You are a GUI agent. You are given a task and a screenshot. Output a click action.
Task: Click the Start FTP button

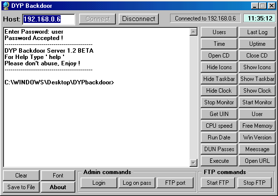(218, 183)
